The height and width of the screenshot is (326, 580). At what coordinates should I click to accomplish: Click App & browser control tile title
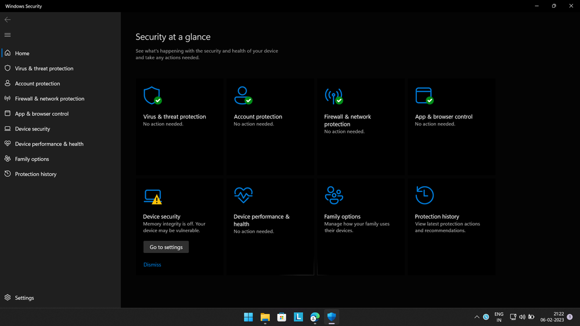tap(444, 117)
